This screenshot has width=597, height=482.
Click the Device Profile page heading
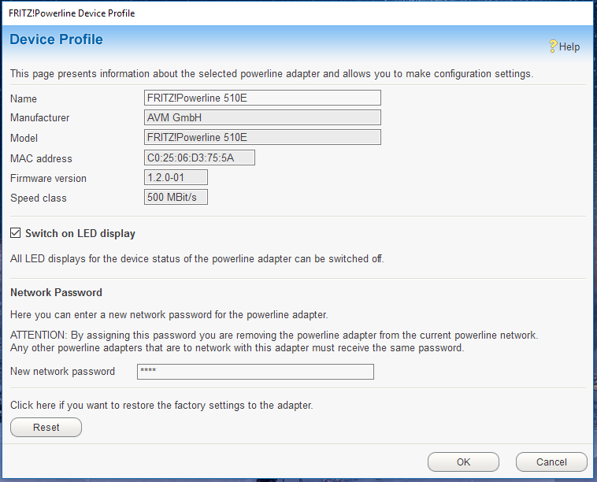[x=56, y=39]
